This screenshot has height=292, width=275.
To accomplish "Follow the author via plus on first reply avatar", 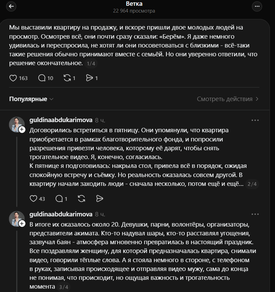I will pyautogui.click(x=22, y=130).
